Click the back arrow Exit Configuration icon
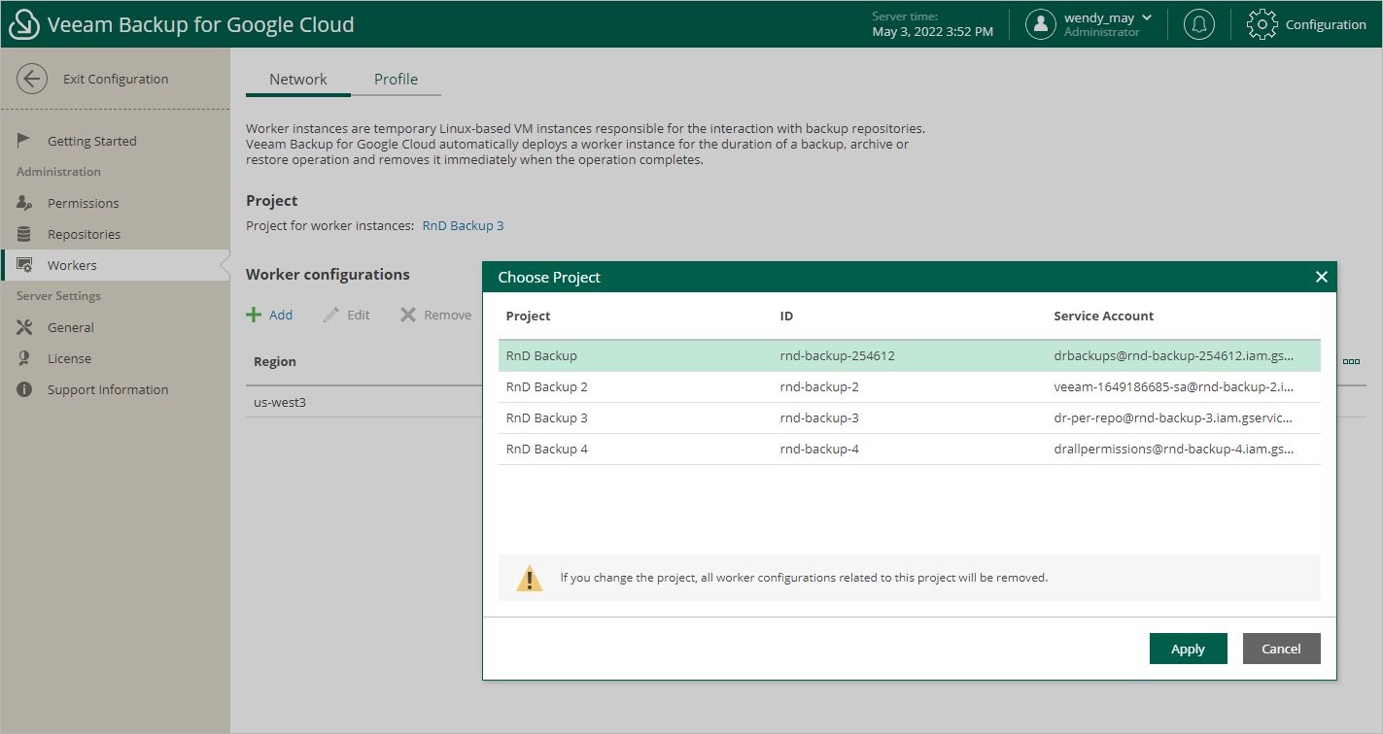This screenshot has width=1383, height=734. [x=32, y=79]
